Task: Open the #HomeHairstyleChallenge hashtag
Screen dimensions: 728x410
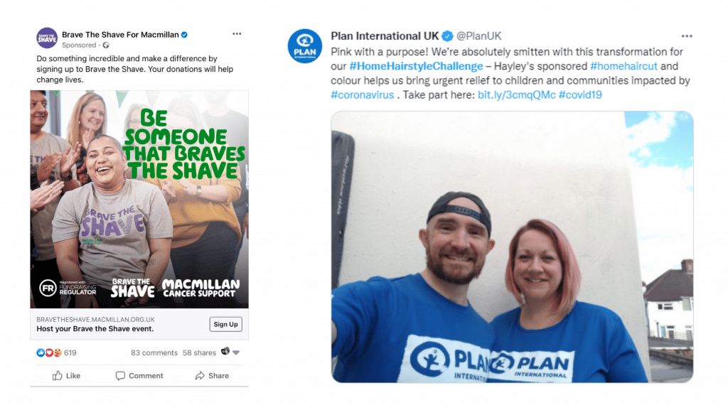Action: (416, 66)
